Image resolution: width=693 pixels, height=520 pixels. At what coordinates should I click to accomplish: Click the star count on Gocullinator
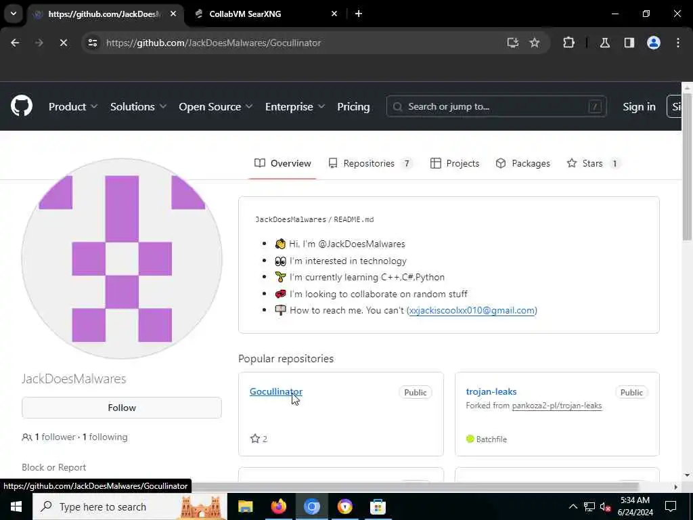(259, 439)
